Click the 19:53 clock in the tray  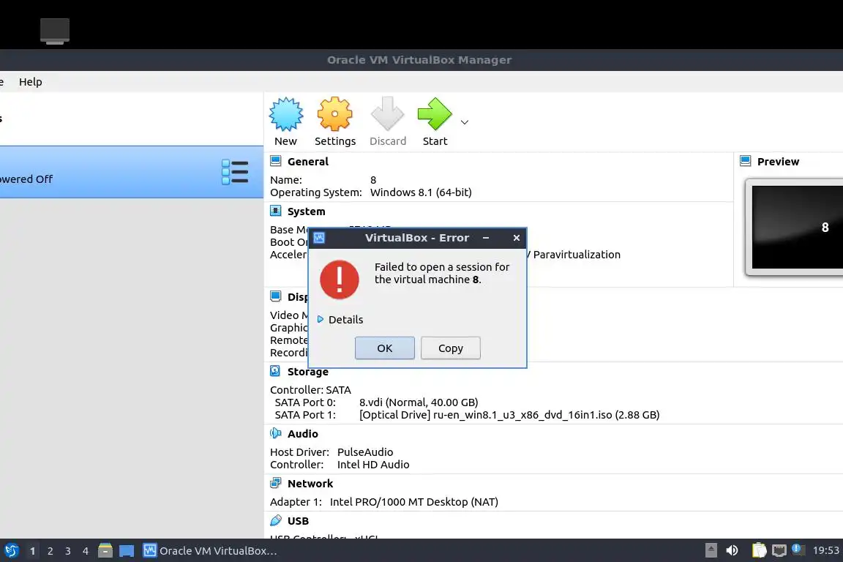[825, 550]
